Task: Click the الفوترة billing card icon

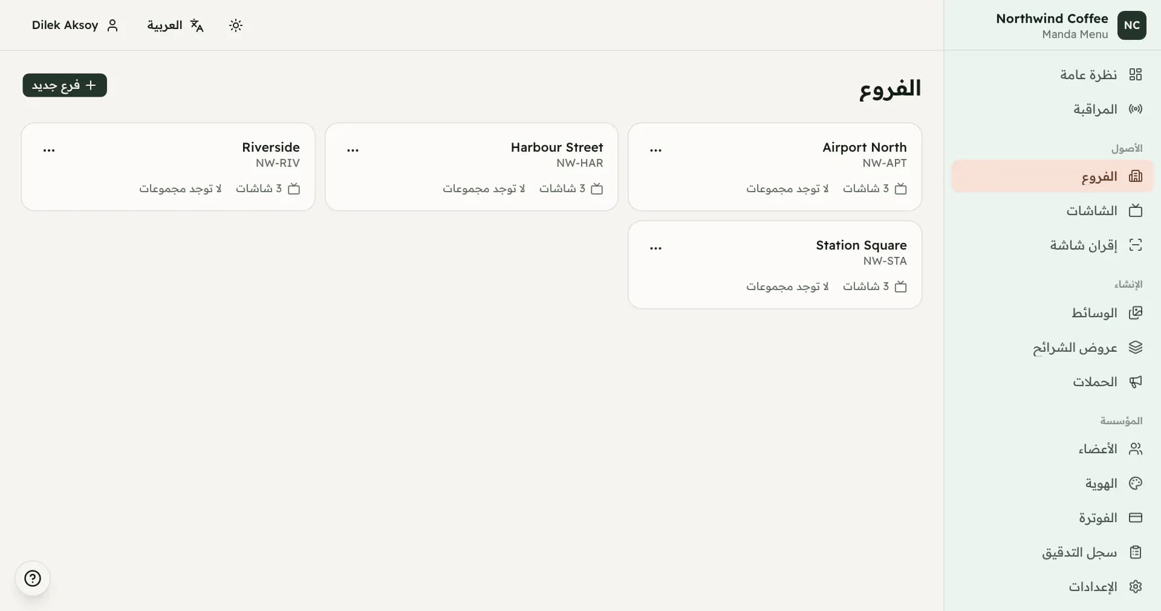Action: coord(1136,517)
